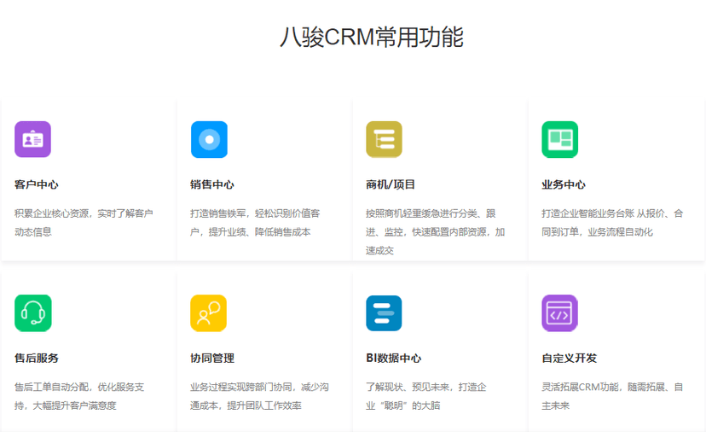The image size is (706, 432).
Task: Open the 自定义开发 title
Action: (569, 358)
